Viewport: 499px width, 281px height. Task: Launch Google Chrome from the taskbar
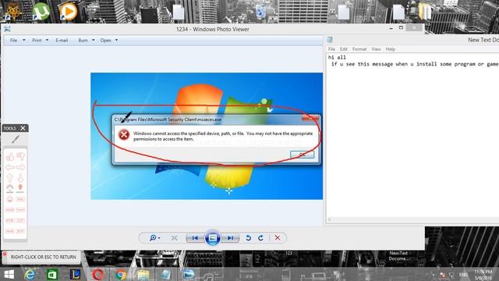[121, 274]
